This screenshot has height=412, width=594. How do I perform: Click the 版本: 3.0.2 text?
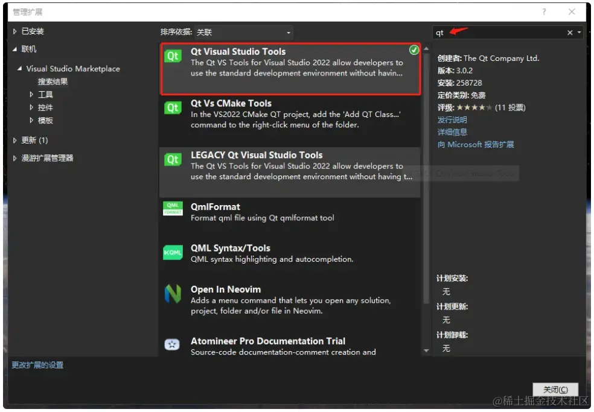(x=455, y=71)
